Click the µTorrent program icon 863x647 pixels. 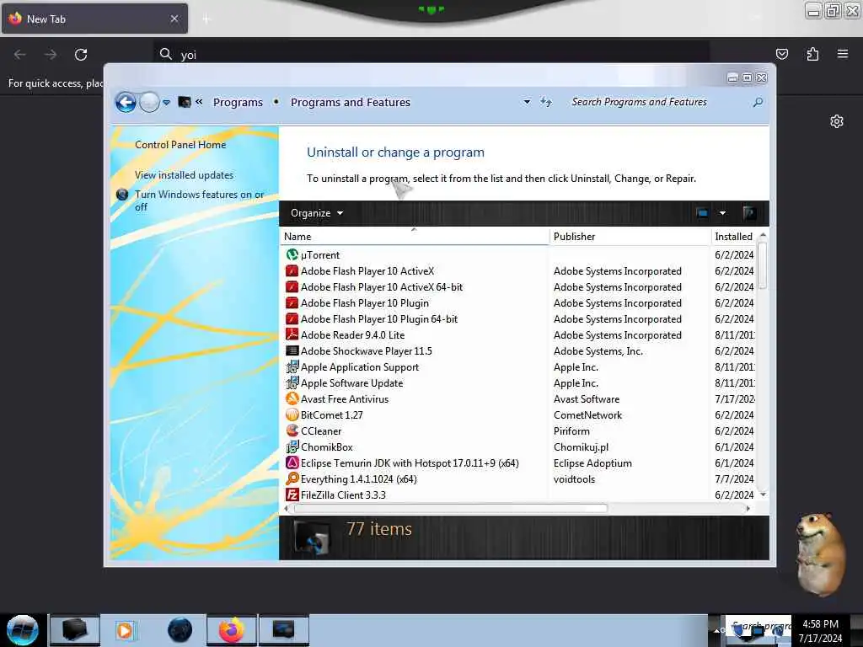(292, 254)
